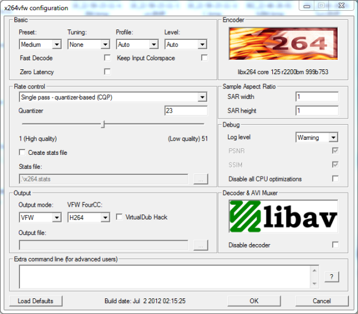Image resolution: width=358 pixels, height=314 pixels.
Task: Enable the Fast Decode checkbox
Action: click(107, 58)
